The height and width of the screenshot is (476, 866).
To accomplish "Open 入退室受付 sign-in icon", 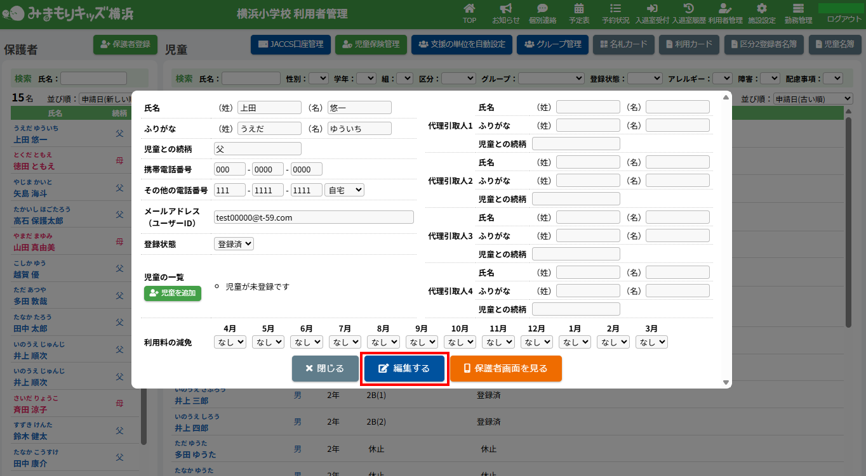I will point(652,9).
